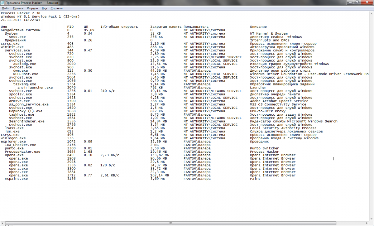
Task: Click the Notepad icon in title bar
Action: pyautogui.click(x=3, y=2)
